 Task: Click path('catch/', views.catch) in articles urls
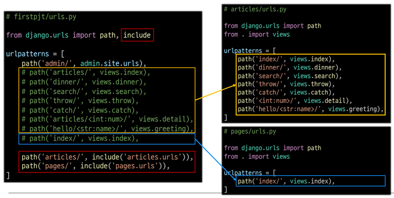286,93
